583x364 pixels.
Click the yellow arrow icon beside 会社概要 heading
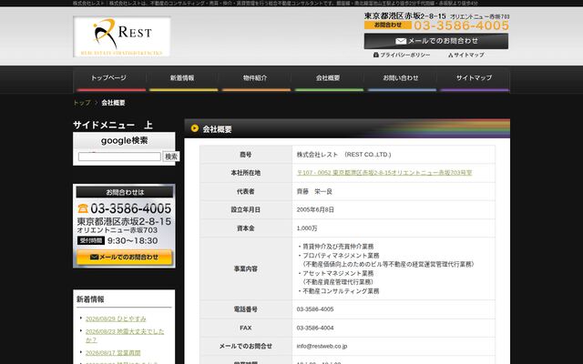pyautogui.click(x=194, y=128)
